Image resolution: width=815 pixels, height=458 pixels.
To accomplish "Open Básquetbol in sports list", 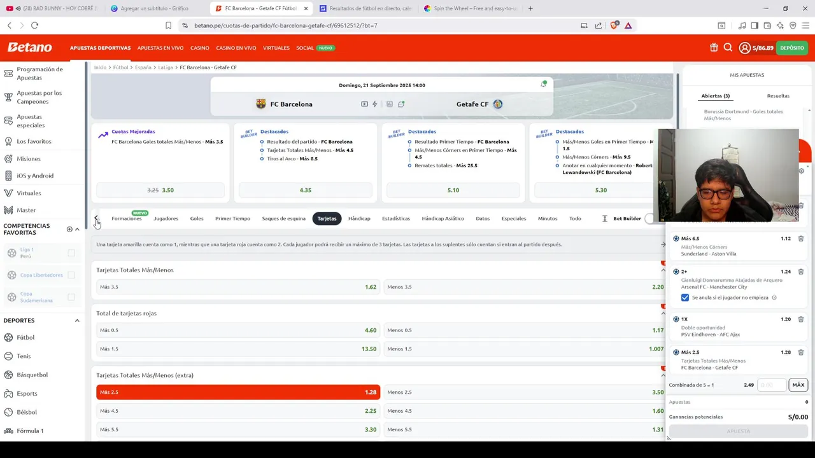I will click(x=32, y=375).
